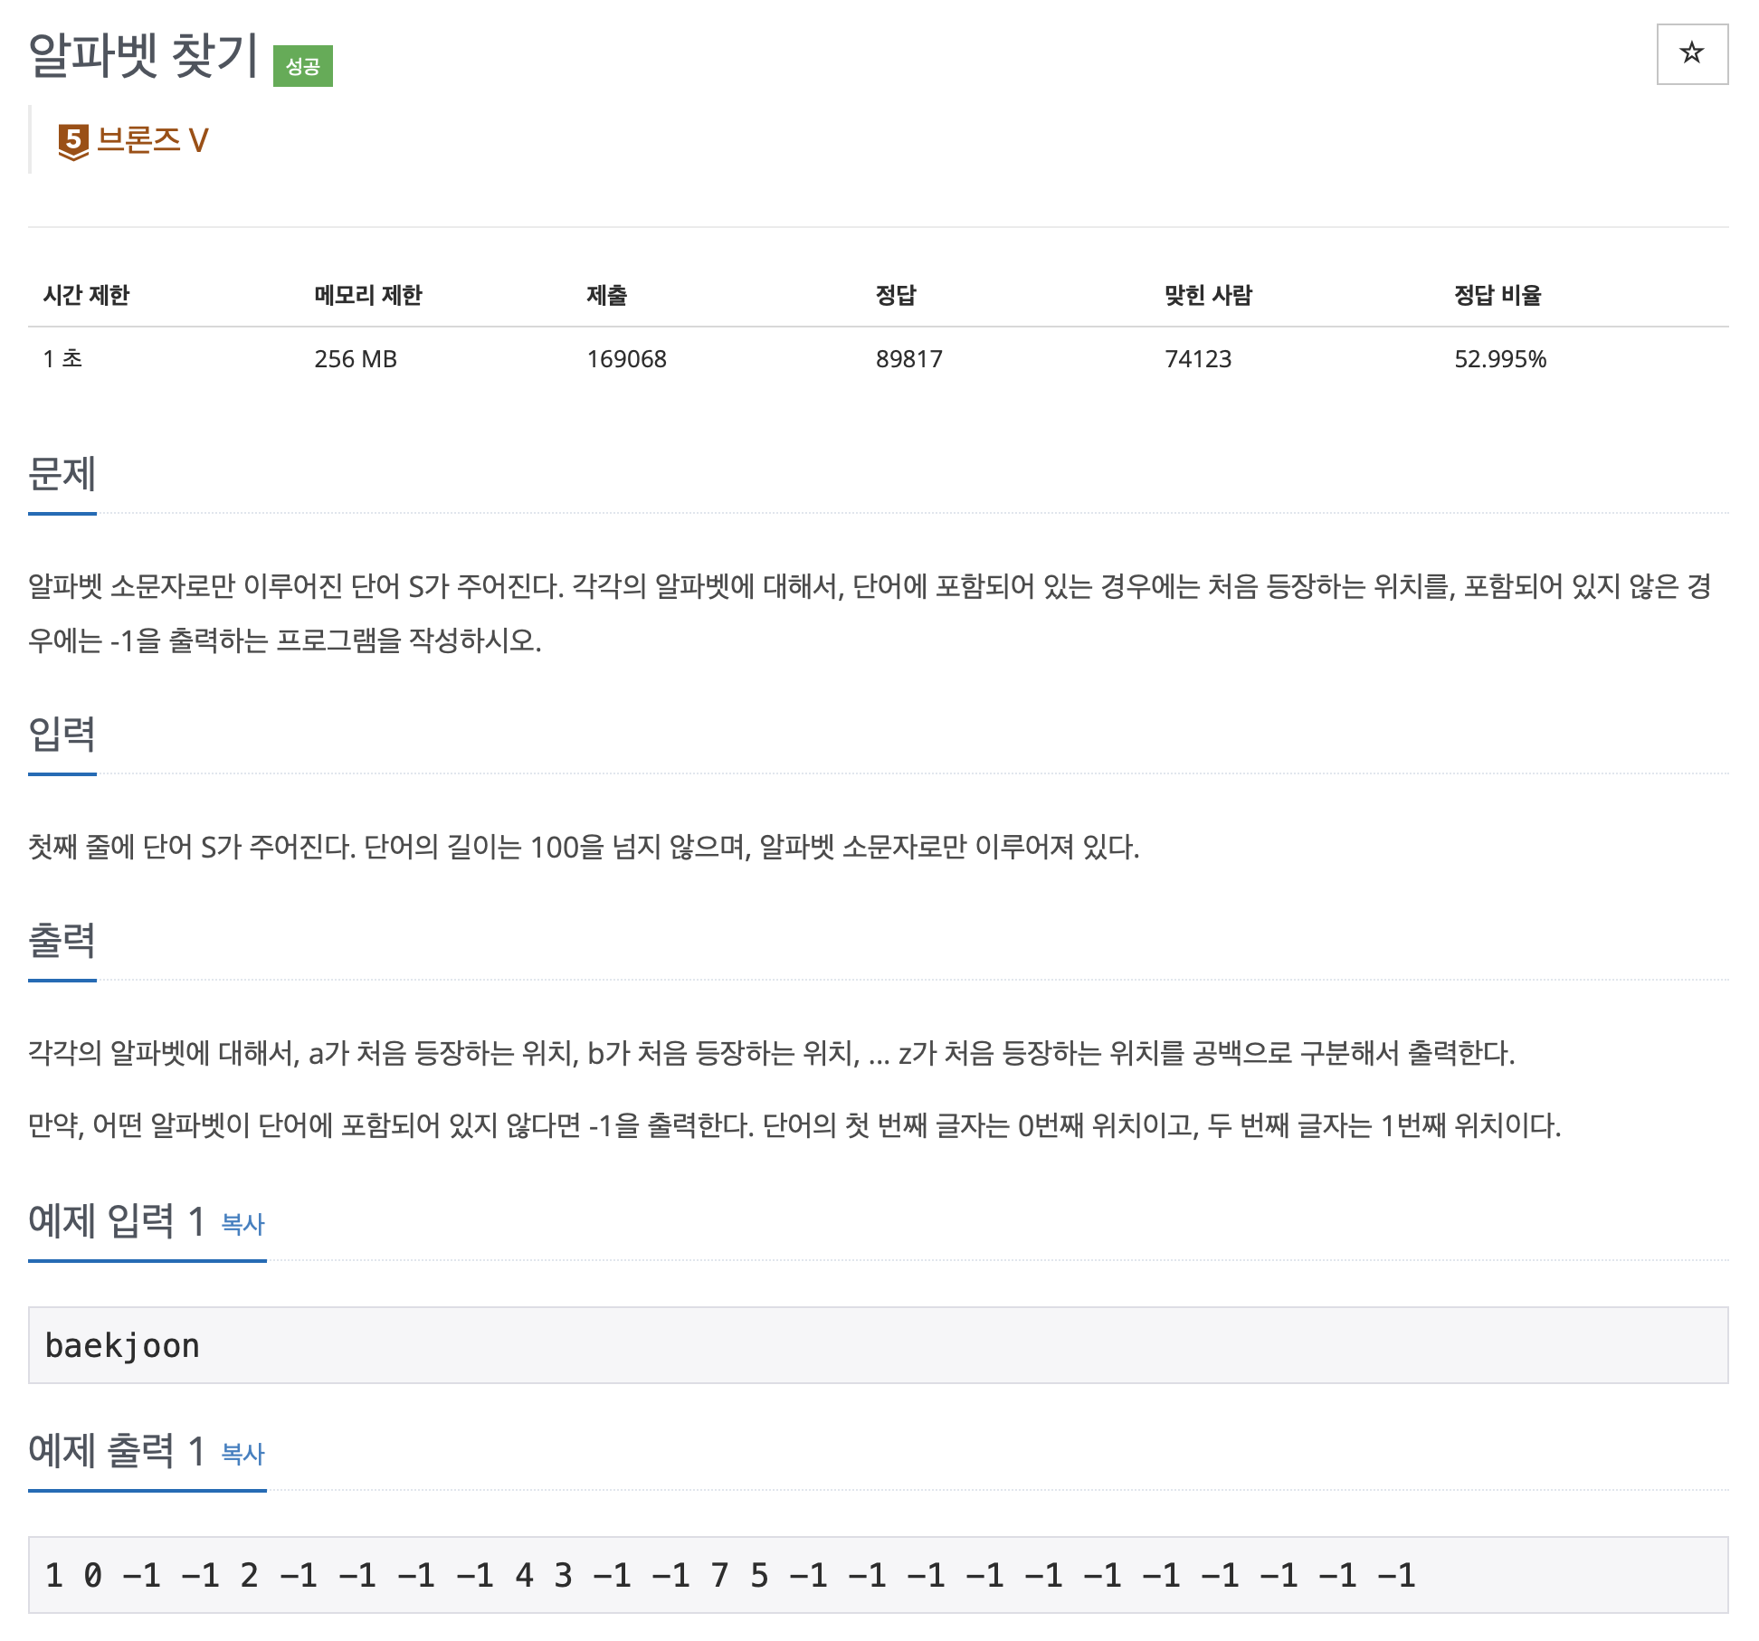Click the 브론즈 V tier text
The height and width of the screenshot is (1641, 1759).
[x=153, y=140]
